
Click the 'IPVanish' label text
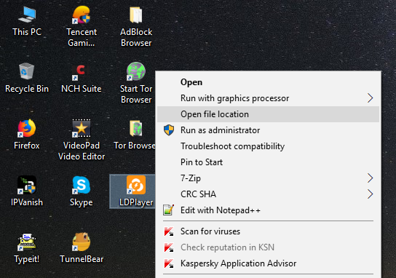27,202
